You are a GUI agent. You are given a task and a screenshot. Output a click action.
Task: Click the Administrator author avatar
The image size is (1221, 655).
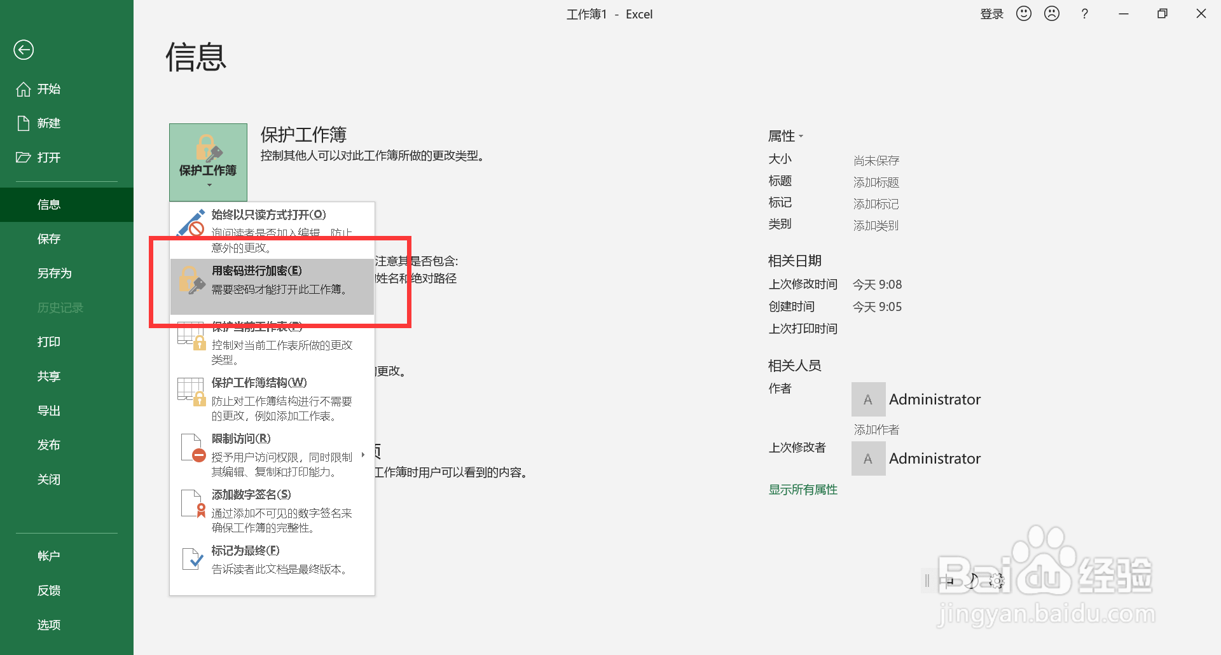click(x=867, y=399)
